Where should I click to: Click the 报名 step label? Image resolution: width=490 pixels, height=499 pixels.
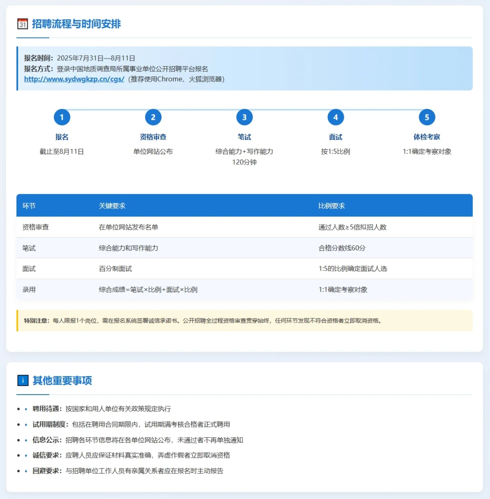[62, 137]
